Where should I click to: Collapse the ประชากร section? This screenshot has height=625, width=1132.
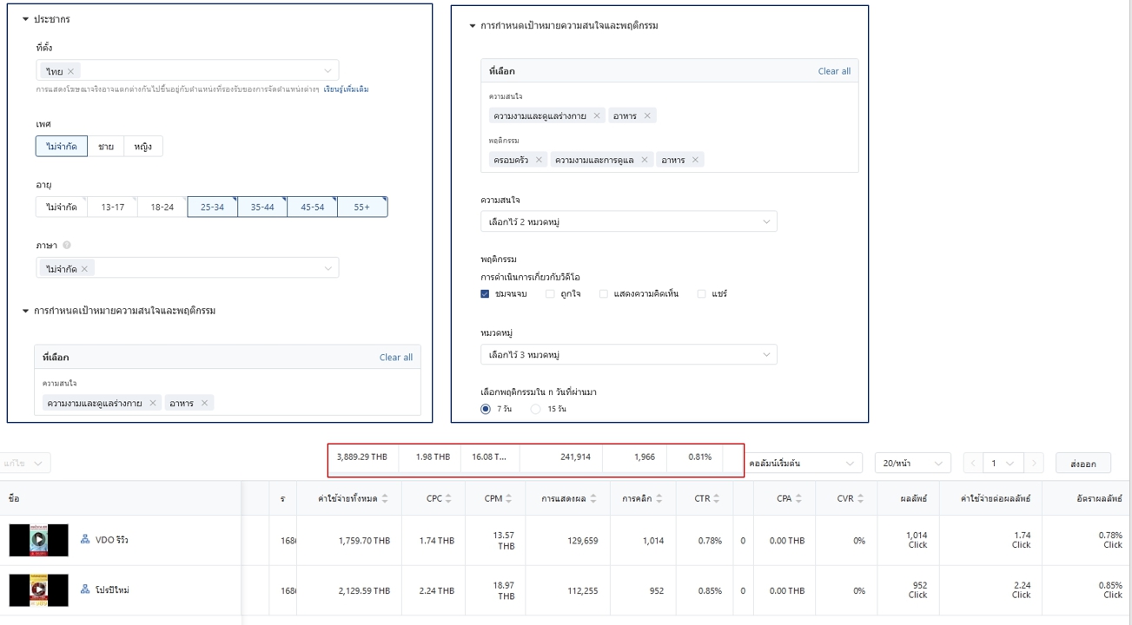click(x=25, y=19)
